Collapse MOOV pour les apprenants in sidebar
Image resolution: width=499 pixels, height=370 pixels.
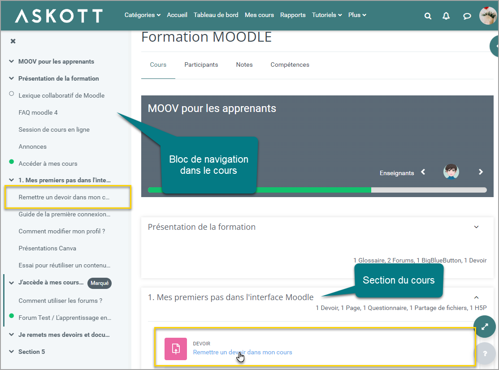12,61
